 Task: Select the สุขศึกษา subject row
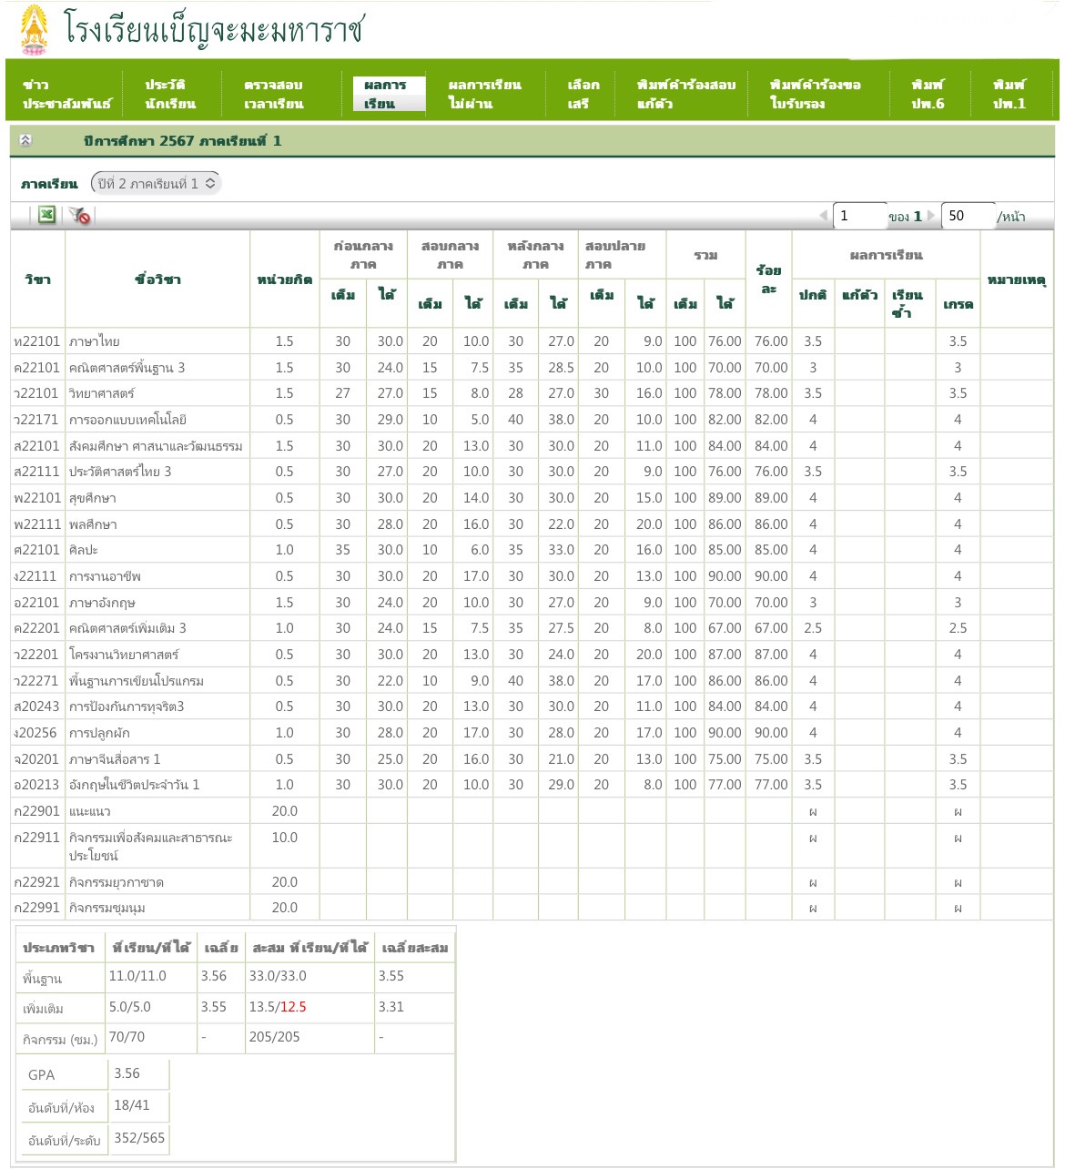(532, 498)
